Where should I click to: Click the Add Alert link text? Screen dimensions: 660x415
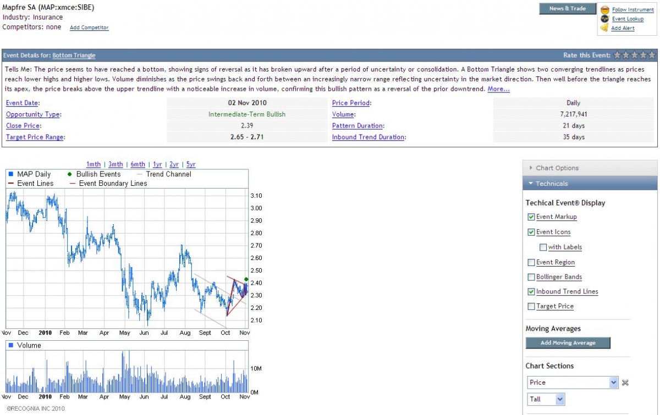(x=623, y=28)
